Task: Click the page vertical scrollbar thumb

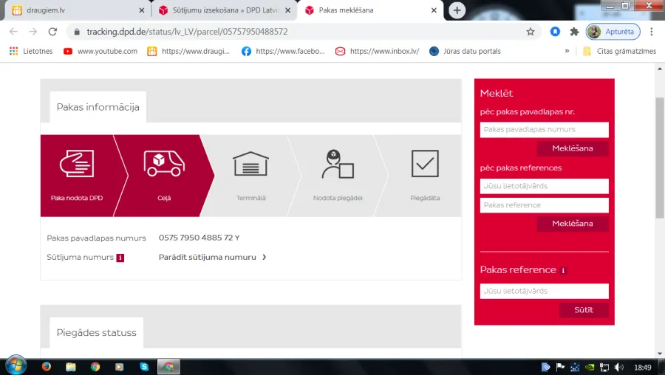Action: tap(660, 158)
